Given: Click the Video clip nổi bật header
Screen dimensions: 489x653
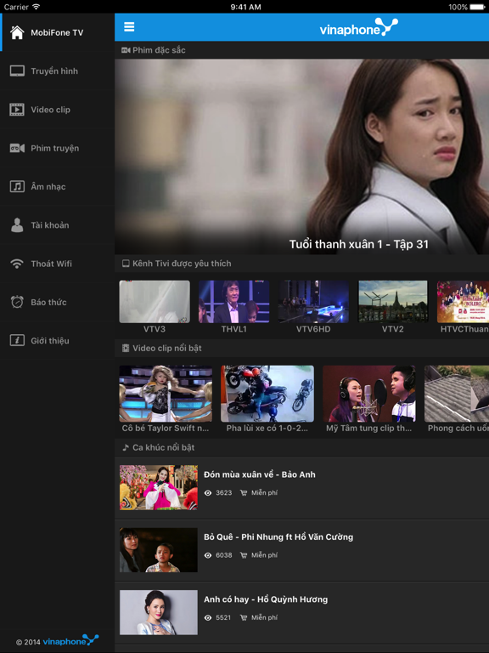Looking at the screenshot, I should coord(302,348).
